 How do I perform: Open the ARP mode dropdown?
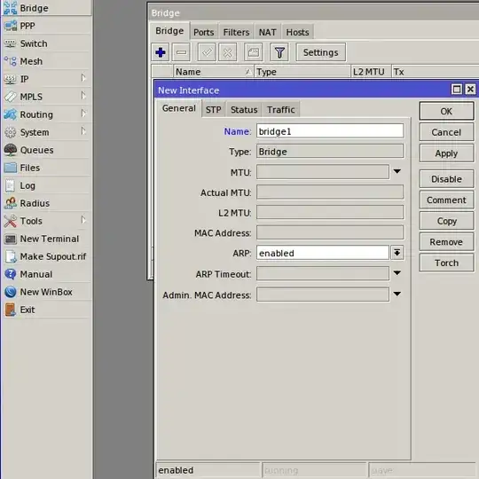[397, 253]
